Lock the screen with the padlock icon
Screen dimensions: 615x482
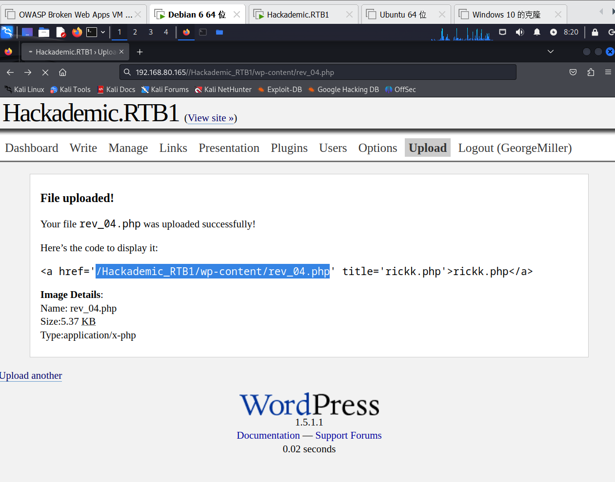[x=595, y=32]
